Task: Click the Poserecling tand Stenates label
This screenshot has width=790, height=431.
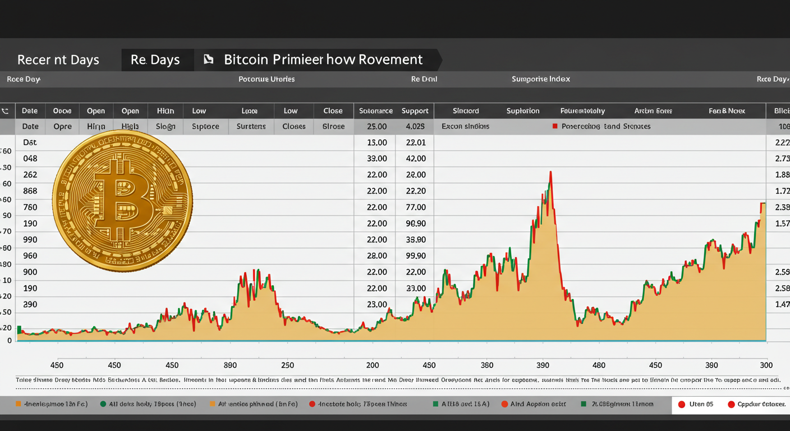Action: click(606, 127)
